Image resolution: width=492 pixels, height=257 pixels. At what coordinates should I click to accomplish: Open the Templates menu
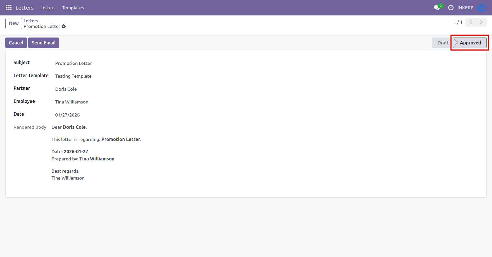[x=73, y=8]
